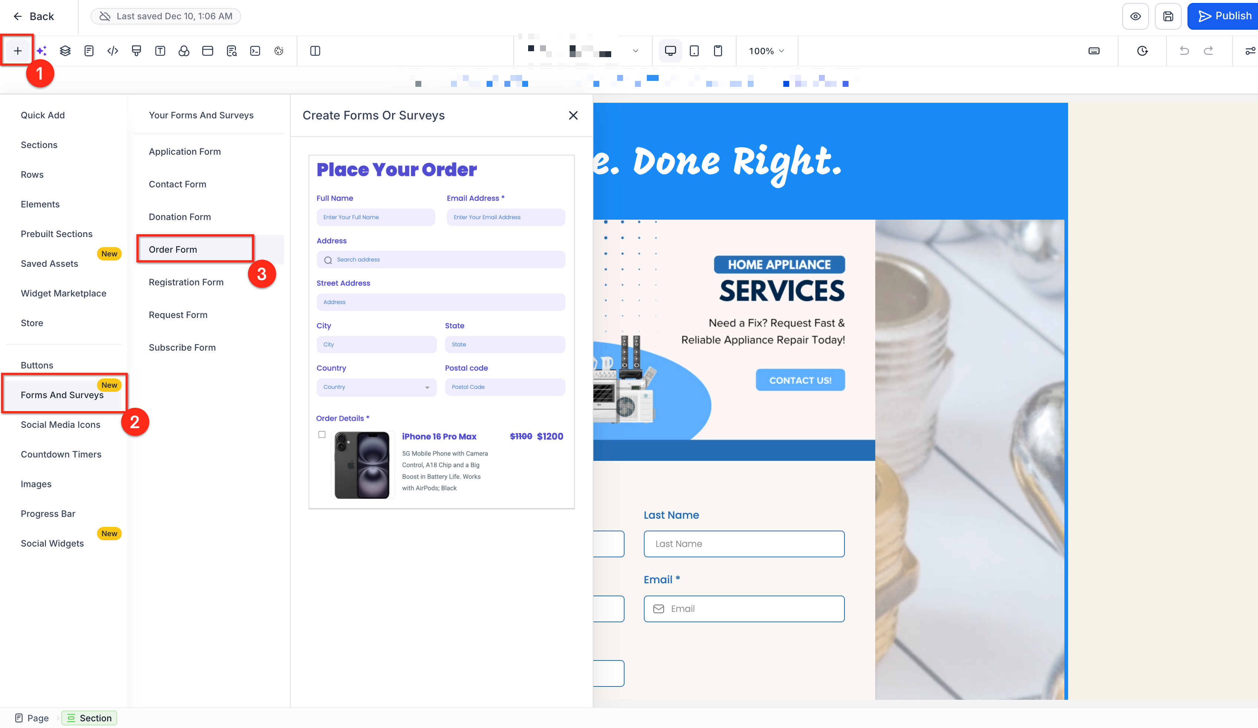Click the save disk icon
This screenshot has width=1258, height=728.
1168,16
